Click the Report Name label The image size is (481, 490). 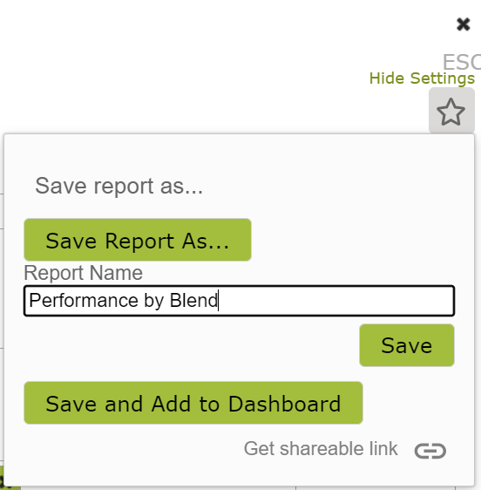pyautogui.click(x=84, y=273)
